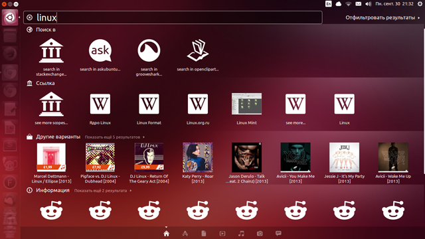Collapse the Информация category header
Image resolution: width=425 pixels, height=239 pixels.
pos(48,191)
